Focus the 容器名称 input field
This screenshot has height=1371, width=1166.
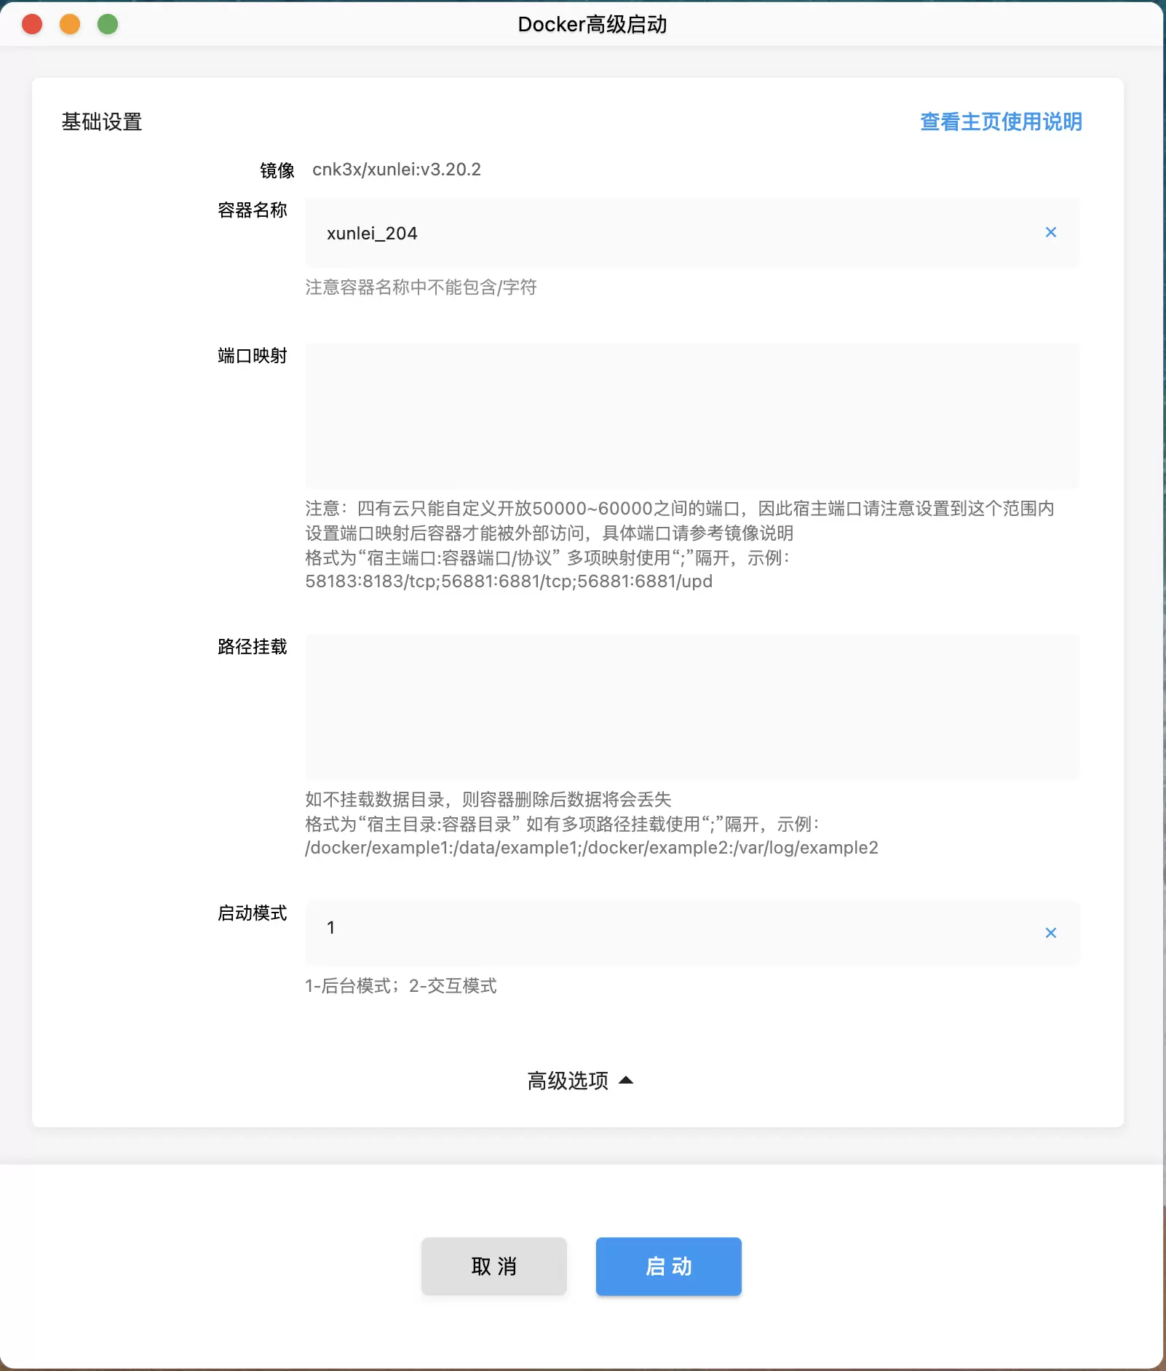[x=692, y=233]
